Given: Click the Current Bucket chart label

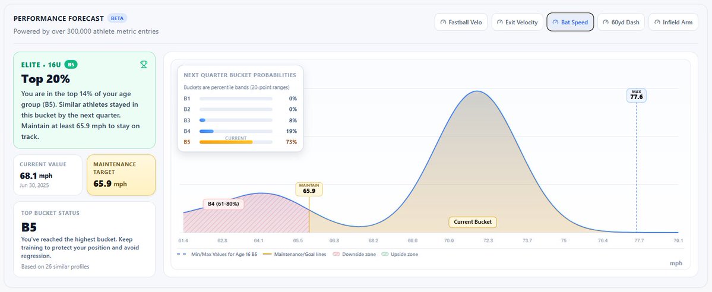Looking at the screenshot, I should pos(473,222).
